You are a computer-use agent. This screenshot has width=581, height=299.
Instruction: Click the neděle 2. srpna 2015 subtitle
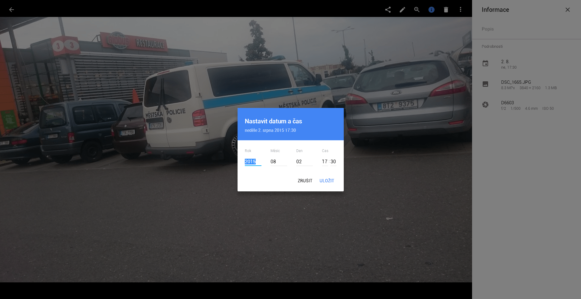coord(270,130)
